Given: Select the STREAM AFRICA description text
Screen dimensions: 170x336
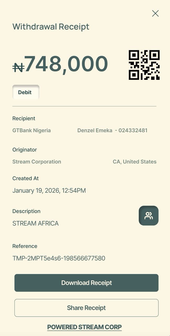Looking at the screenshot, I should pos(35,223).
